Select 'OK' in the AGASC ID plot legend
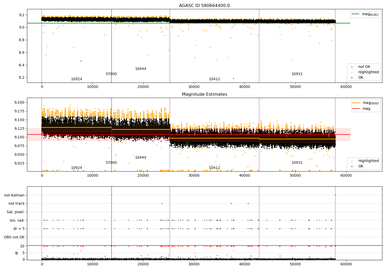The height and width of the screenshot is (270, 386). (361, 78)
